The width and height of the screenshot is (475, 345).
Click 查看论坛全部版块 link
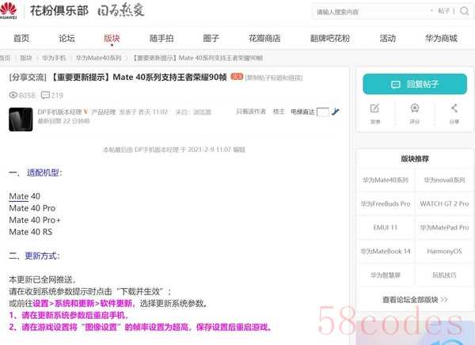tap(415, 300)
